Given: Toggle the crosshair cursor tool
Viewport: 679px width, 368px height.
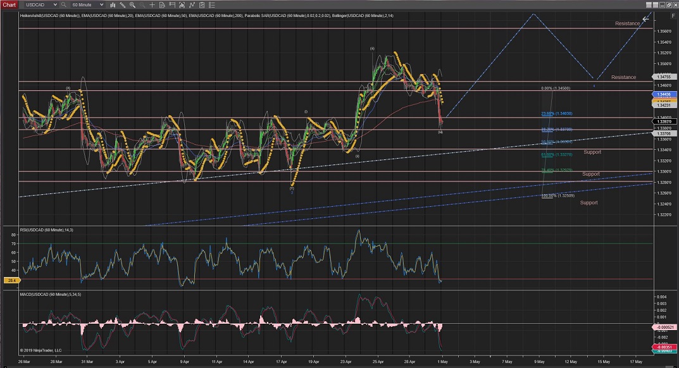Looking at the screenshot, I should point(152,5).
